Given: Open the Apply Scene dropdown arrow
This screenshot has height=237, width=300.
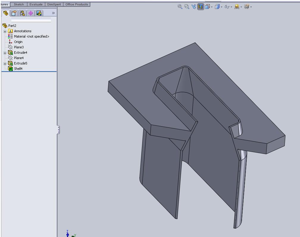Looking at the screenshot, I should [x=241, y=7].
